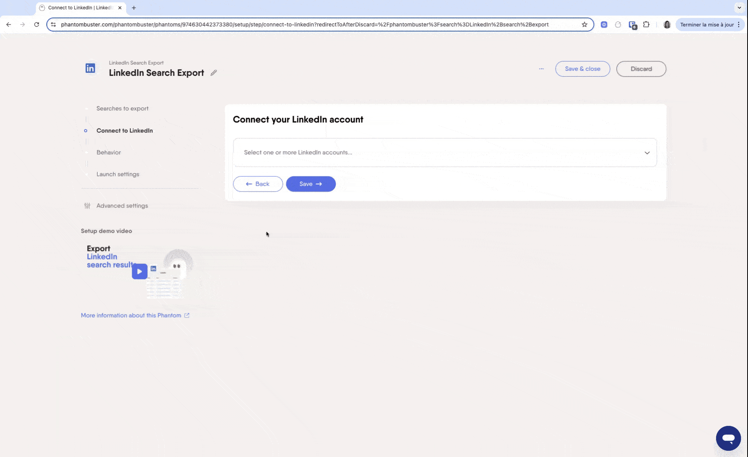Click the Advanced settings sliders icon
The height and width of the screenshot is (457, 748).
87,206
